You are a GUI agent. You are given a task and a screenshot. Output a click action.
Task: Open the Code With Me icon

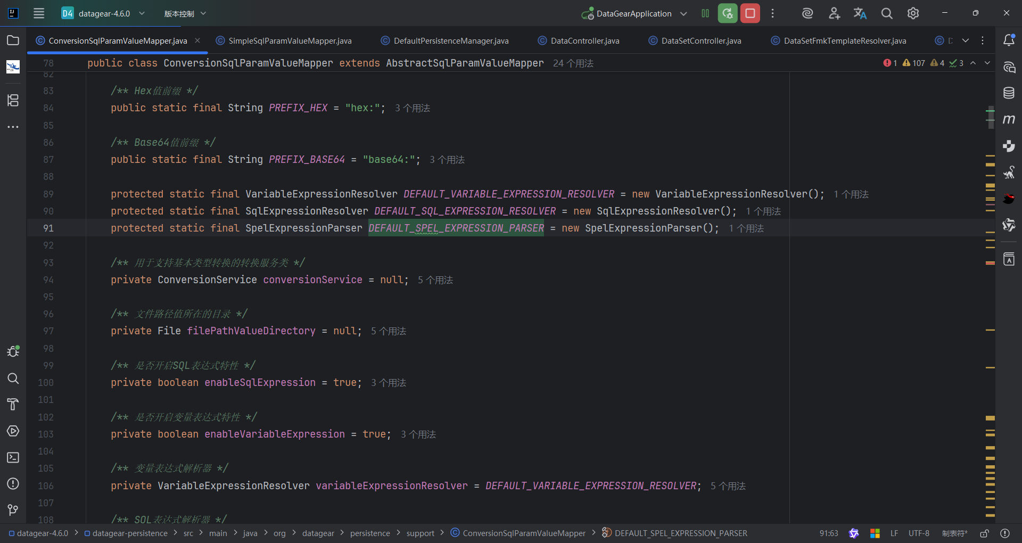pos(834,13)
